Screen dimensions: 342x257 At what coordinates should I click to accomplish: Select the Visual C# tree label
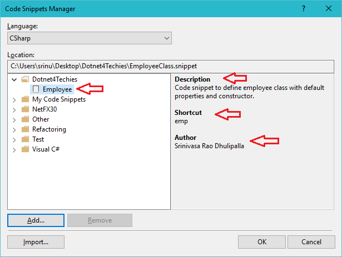tap(46, 149)
